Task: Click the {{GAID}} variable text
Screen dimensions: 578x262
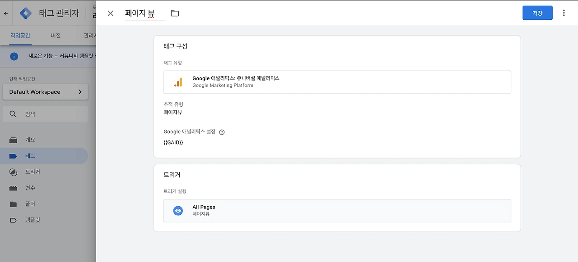Action: (x=173, y=142)
